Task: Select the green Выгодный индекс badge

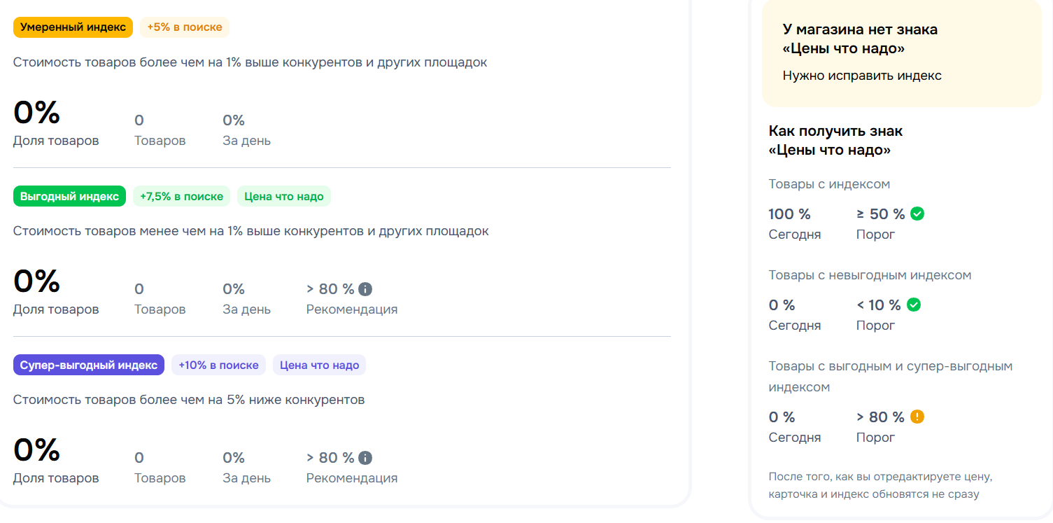Action: click(x=69, y=196)
